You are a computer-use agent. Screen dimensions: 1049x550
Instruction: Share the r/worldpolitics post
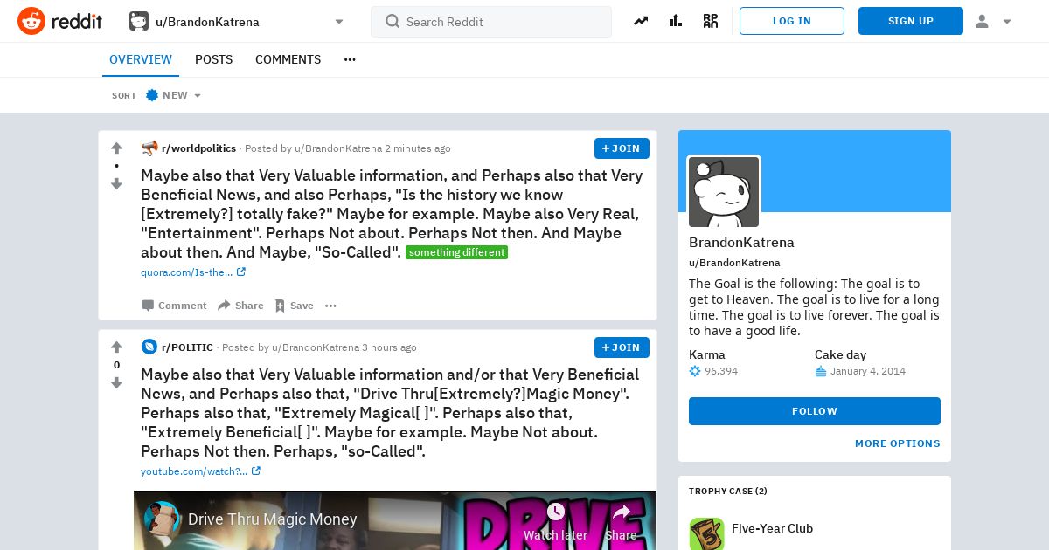click(240, 306)
